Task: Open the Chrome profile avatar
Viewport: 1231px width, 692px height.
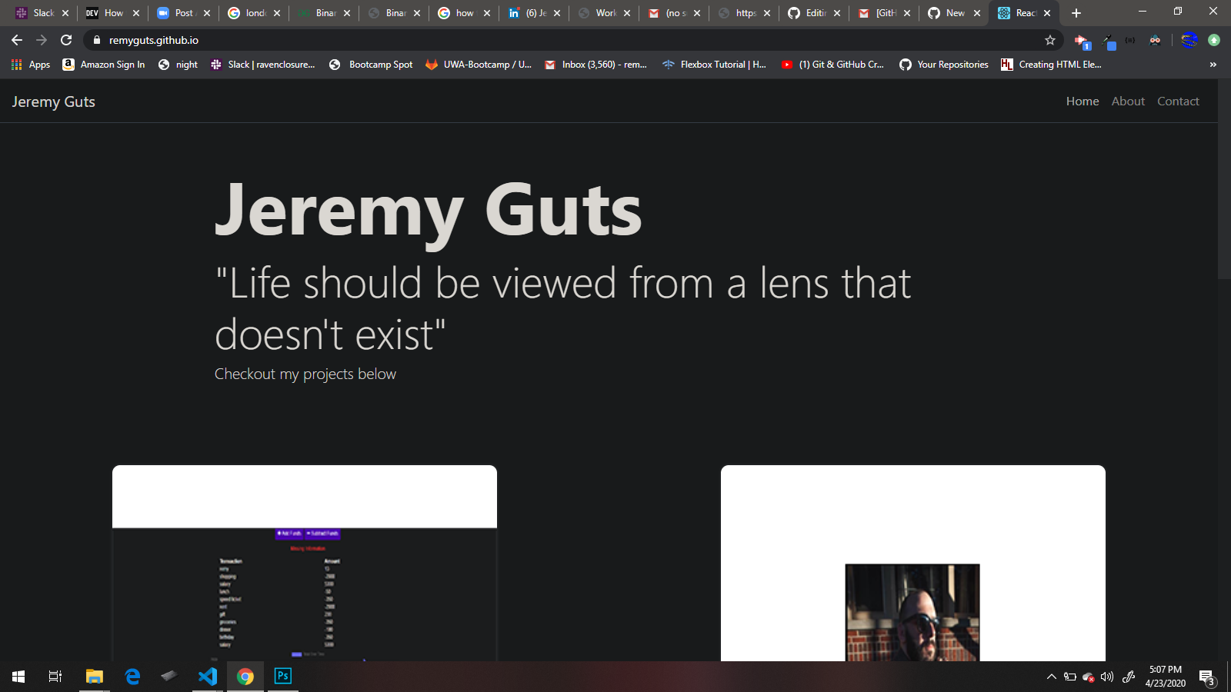Action: [x=1189, y=40]
